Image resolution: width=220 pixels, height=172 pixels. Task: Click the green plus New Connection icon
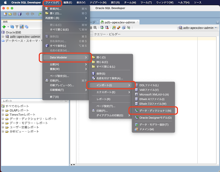[4, 27]
